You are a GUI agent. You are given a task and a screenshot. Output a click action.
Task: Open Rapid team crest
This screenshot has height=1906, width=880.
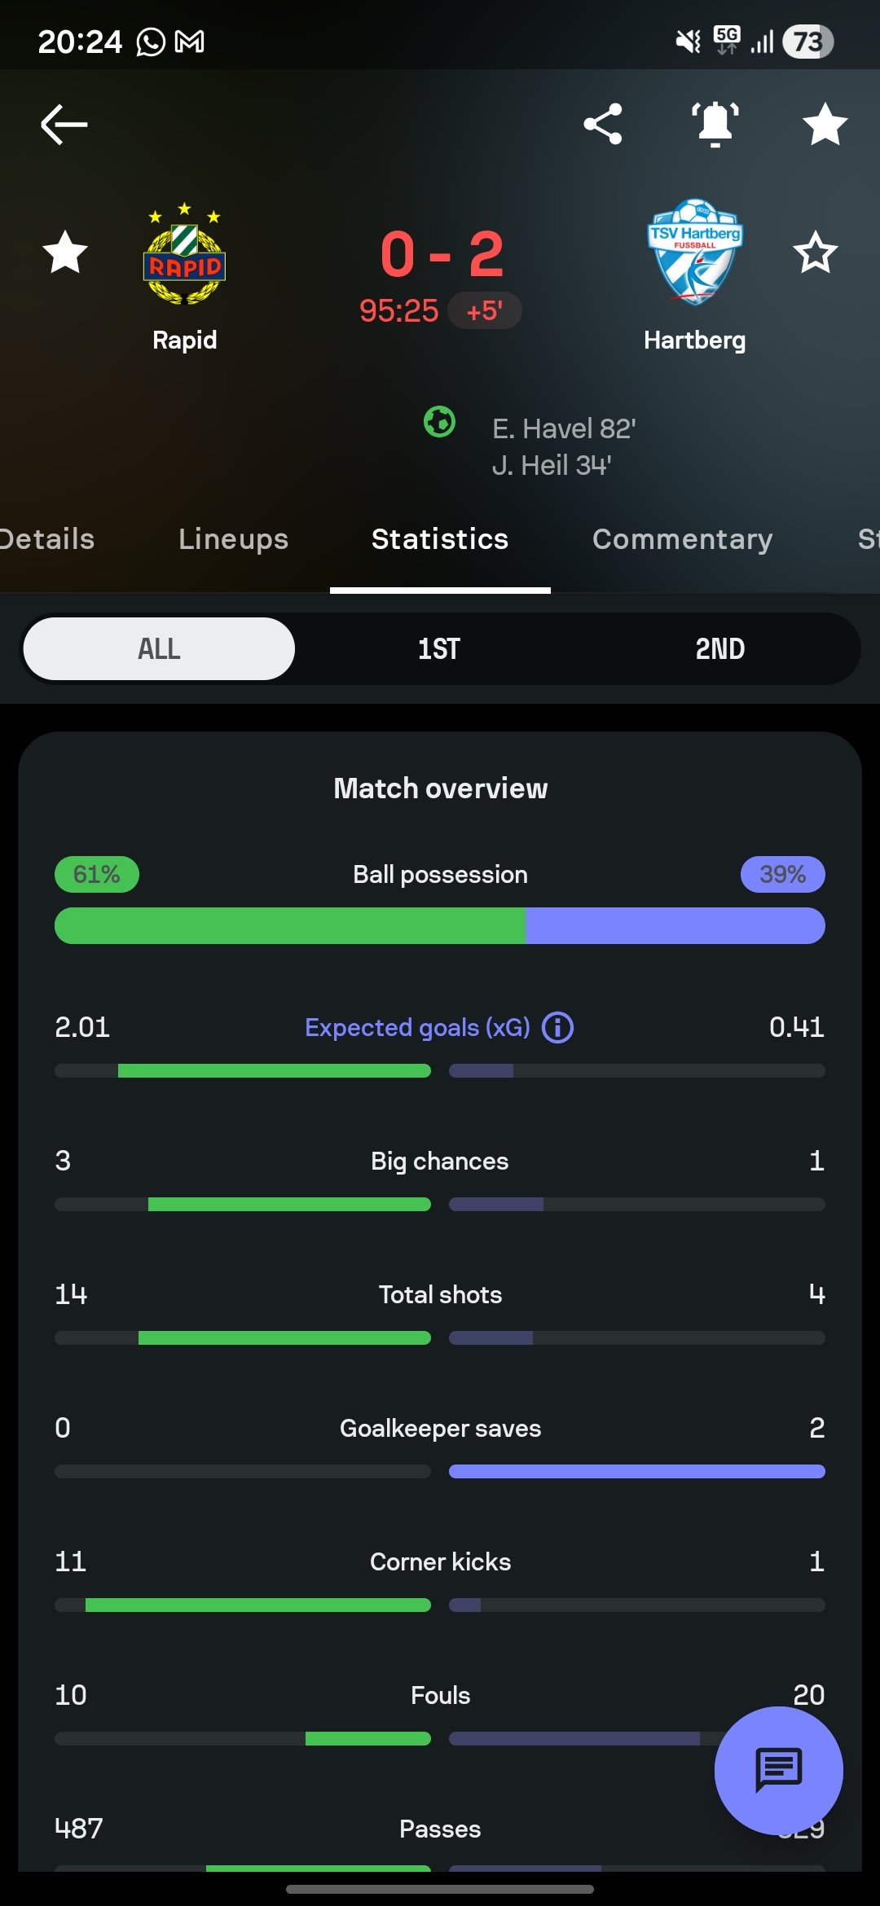(185, 256)
